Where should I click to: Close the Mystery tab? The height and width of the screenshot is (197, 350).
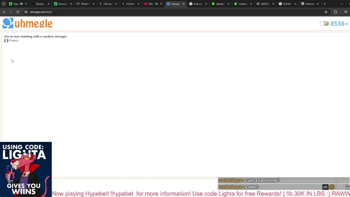[x=48, y=4]
